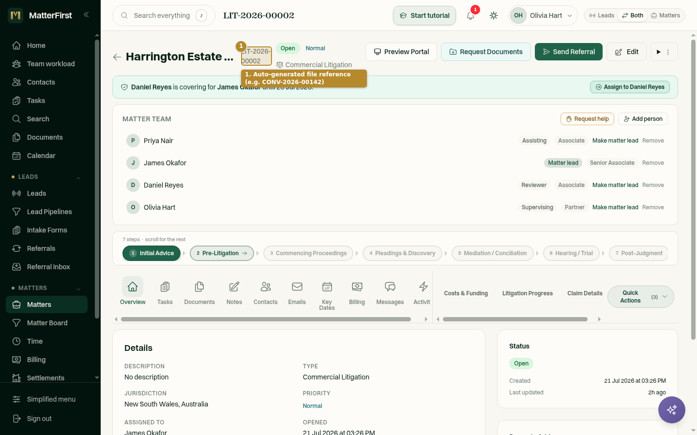The height and width of the screenshot is (435, 697).
Task: Collapse the sidebar with double-chevron icon
Action: click(86, 14)
